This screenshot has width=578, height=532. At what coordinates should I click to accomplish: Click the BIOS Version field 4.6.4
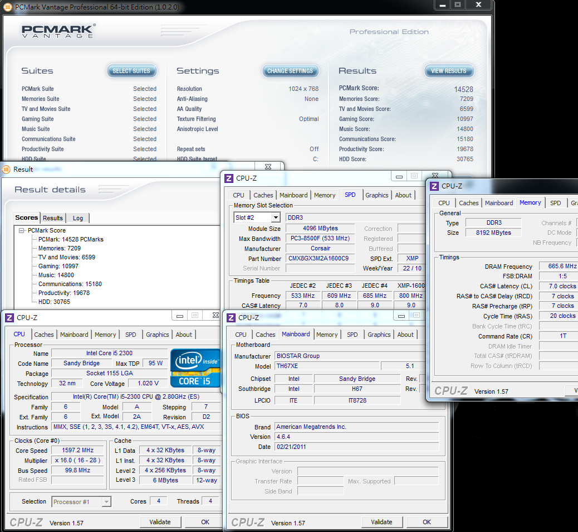[x=357, y=437]
